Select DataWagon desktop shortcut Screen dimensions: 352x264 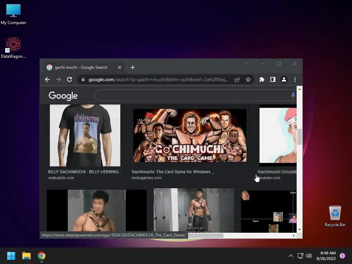[x=13, y=47]
